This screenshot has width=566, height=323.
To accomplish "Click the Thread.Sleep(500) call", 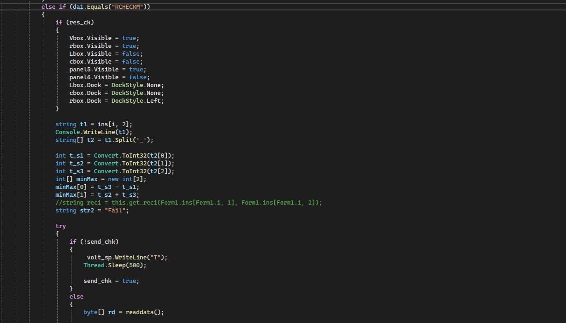I will tap(114, 265).
